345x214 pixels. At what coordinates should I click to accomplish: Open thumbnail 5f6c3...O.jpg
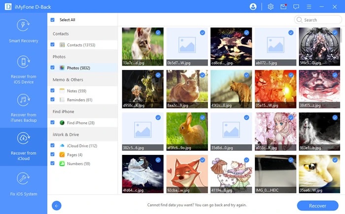319,46
